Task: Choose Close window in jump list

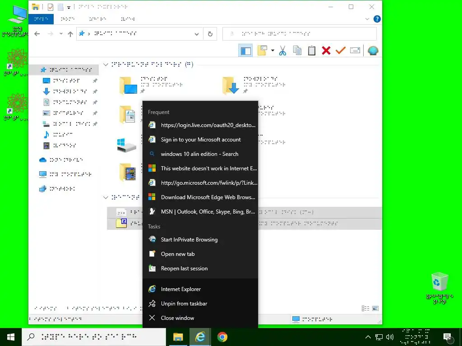Action: pos(200,318)
